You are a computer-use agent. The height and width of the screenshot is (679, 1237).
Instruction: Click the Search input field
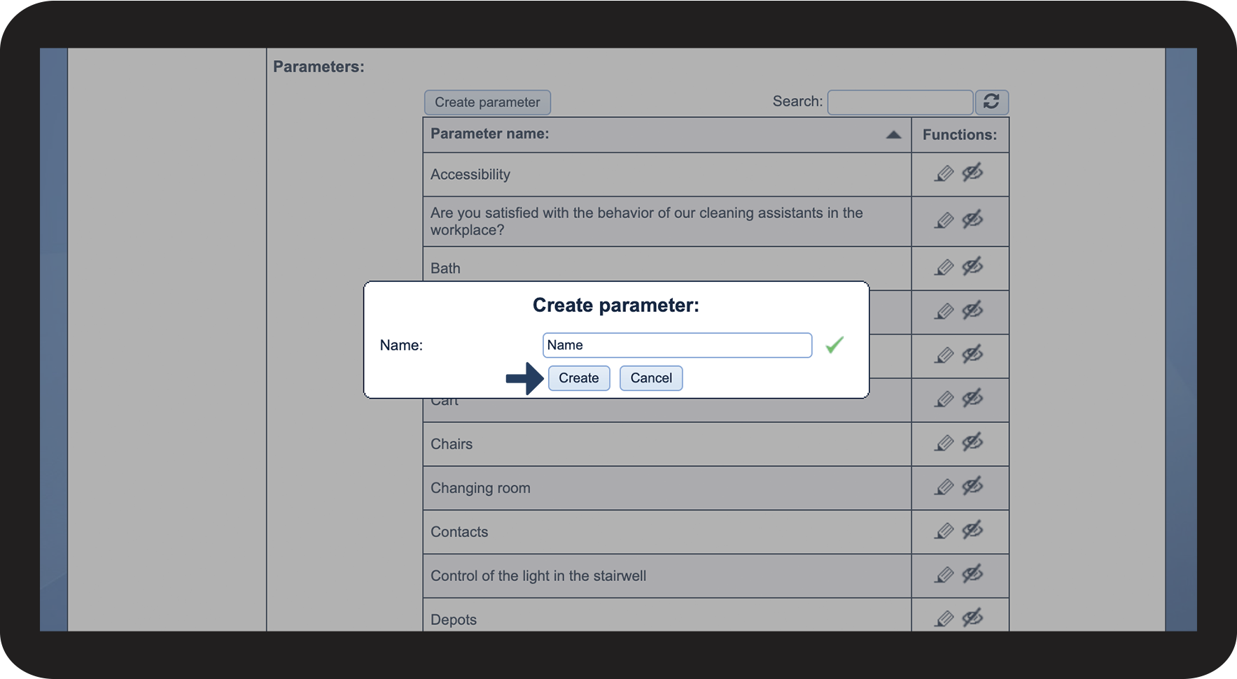[x=900, y=102]
